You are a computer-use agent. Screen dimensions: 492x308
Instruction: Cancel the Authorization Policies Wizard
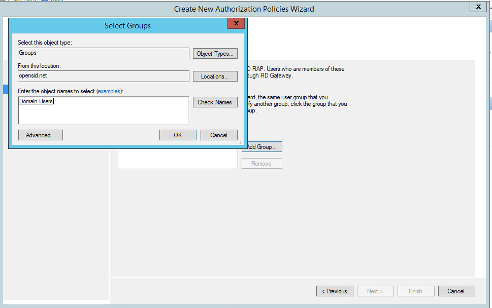455,291
